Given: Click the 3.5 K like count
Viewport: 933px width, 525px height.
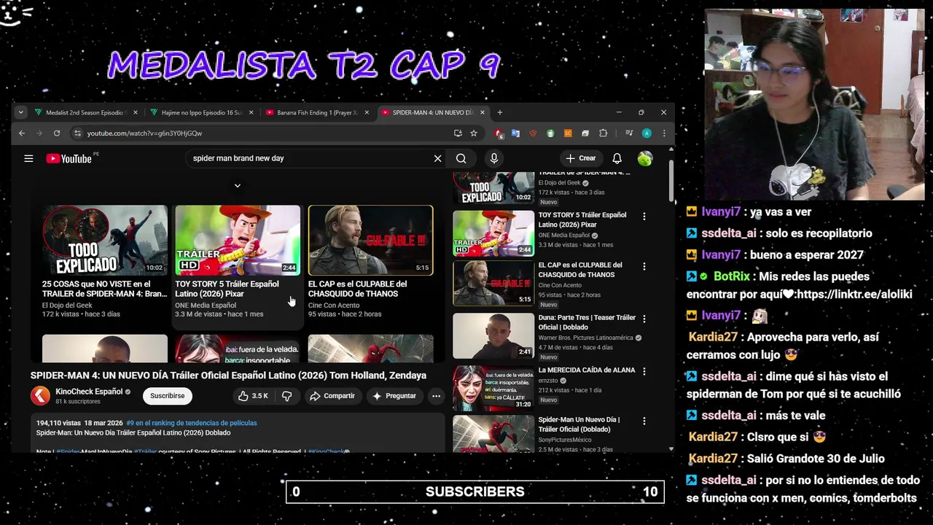Looking at the screenshot, I should pyautogui.click(x=260, y=396).
